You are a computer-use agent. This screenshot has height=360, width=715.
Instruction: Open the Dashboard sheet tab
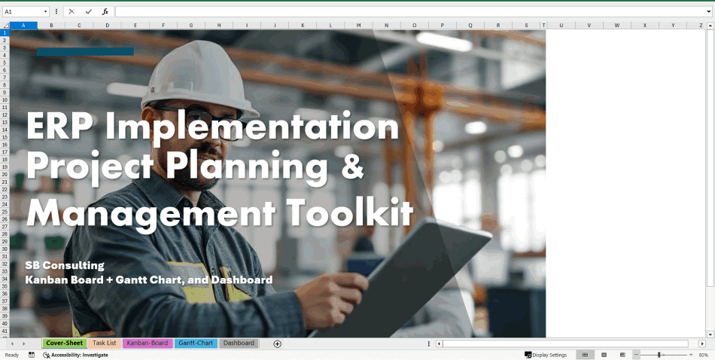(x=239, y=343)
